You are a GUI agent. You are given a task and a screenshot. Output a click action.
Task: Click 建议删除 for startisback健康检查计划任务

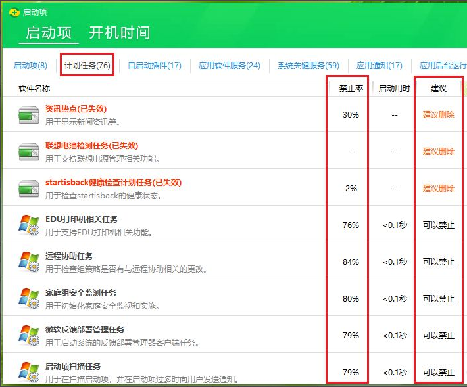point(438,189)
